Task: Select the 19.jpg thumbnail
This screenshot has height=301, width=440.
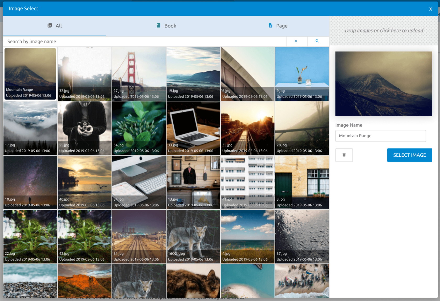Action: 193,74
